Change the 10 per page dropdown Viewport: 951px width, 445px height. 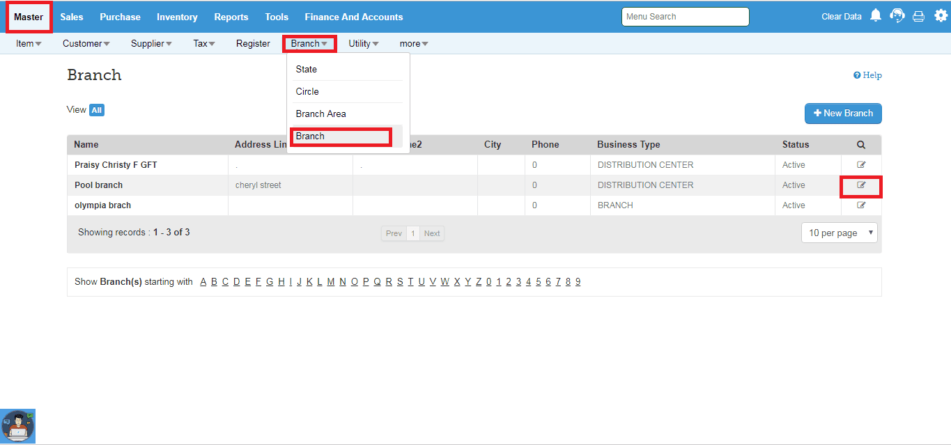click(x=840, y=233)
